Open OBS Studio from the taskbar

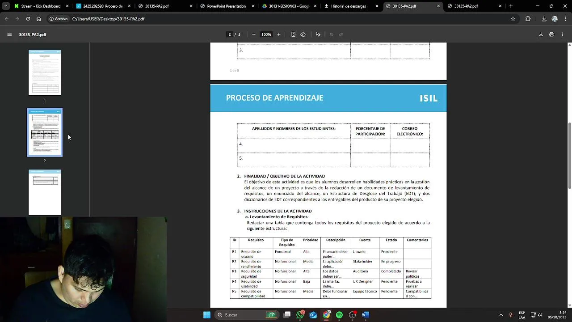[353, 315]
